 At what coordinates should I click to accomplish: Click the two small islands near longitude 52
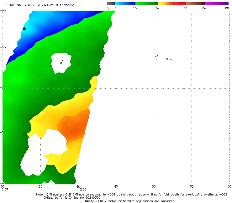click(169, 59)
